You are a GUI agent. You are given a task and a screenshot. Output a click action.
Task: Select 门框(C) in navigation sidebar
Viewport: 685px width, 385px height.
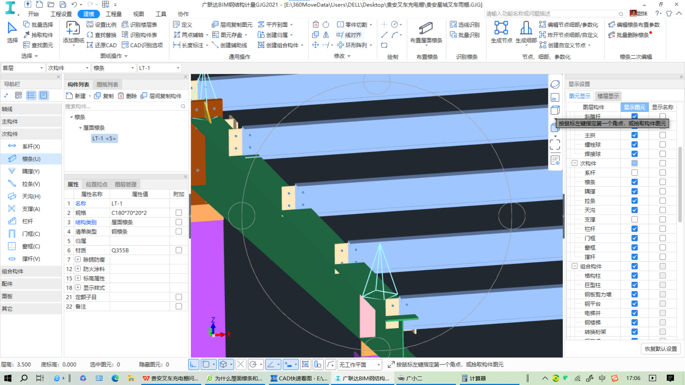(31, 234)
